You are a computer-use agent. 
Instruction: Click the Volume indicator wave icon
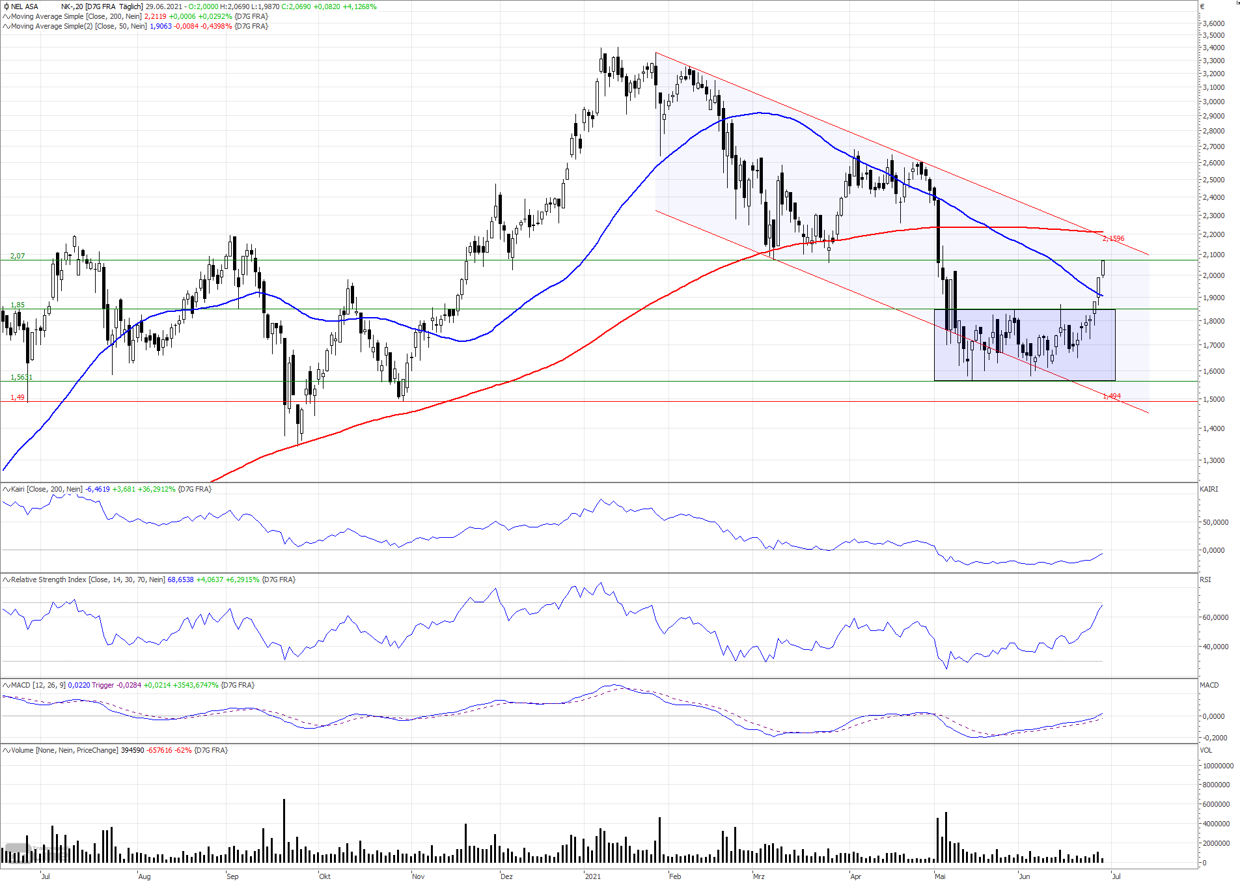tap(7, 750)
